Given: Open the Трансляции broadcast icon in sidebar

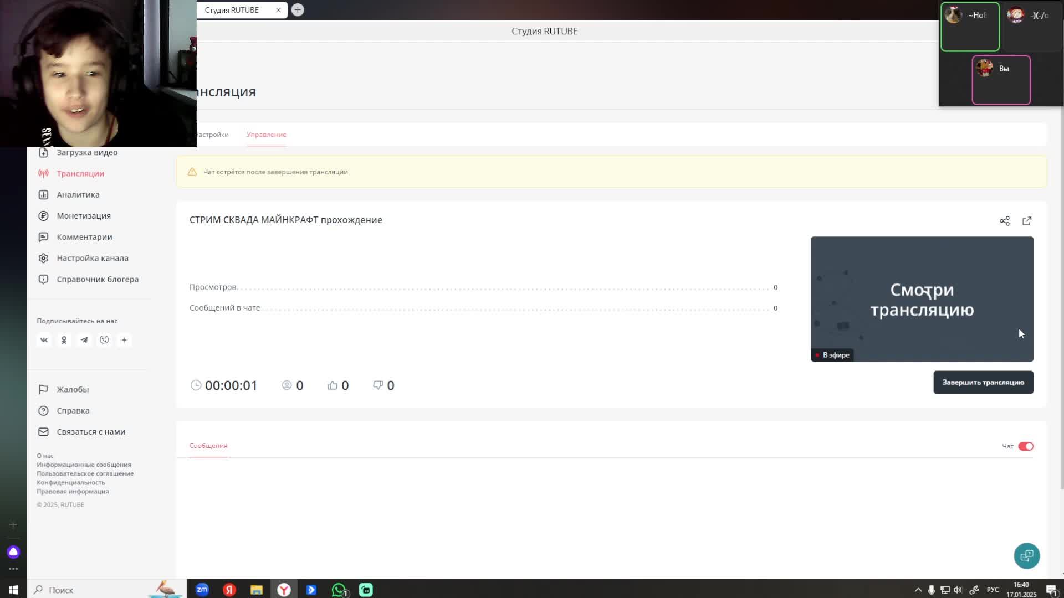Looking at the screenshot, I should point(43,173).
